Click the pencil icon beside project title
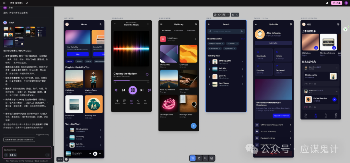 (x=27, y=3)
